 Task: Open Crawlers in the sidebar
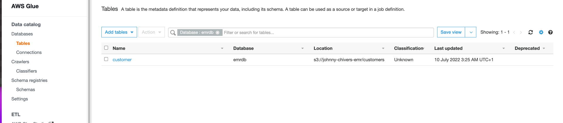[20, 62]
